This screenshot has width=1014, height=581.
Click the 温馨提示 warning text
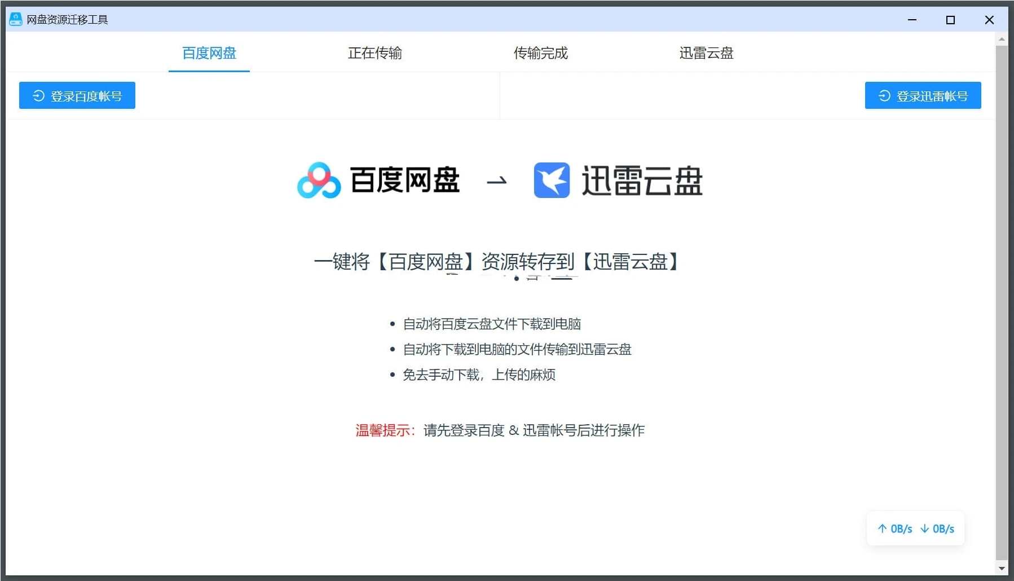(x=384, y=430)
